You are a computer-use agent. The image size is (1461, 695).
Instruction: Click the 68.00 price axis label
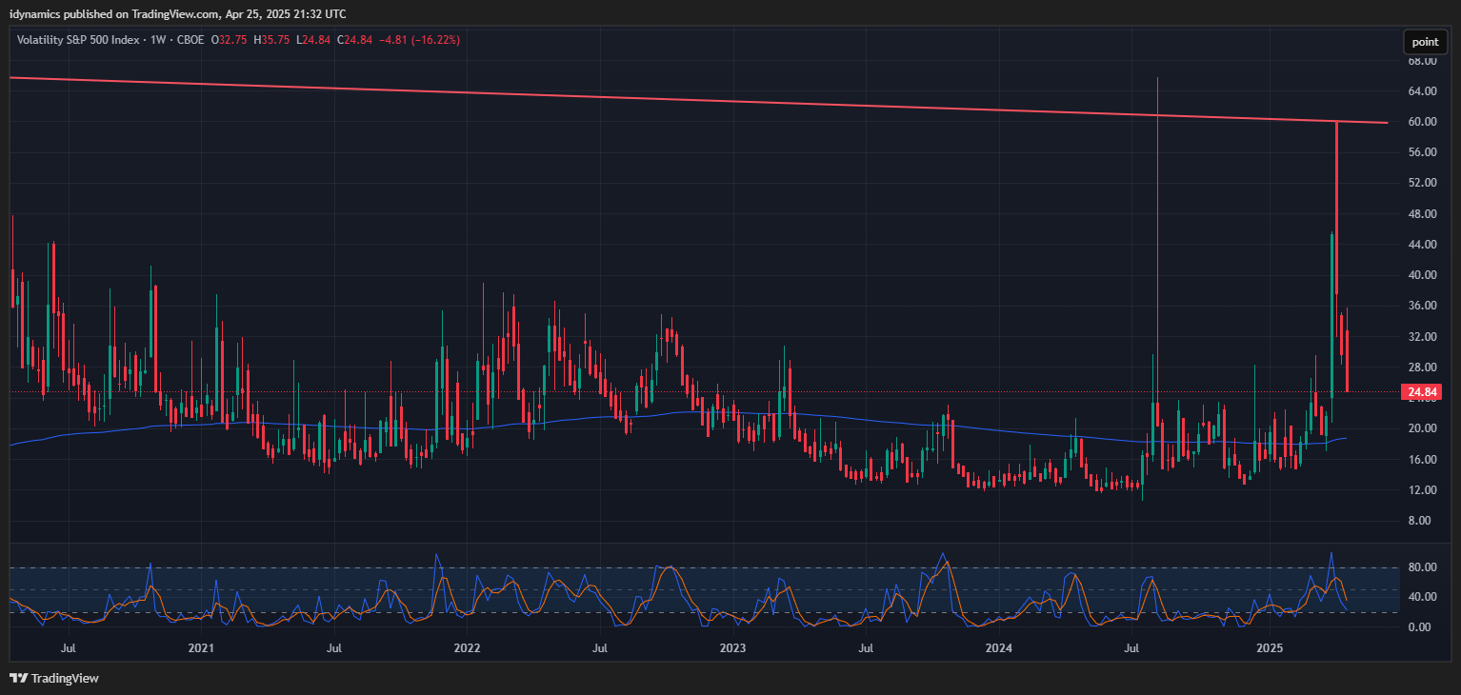tap(1422, 61)
